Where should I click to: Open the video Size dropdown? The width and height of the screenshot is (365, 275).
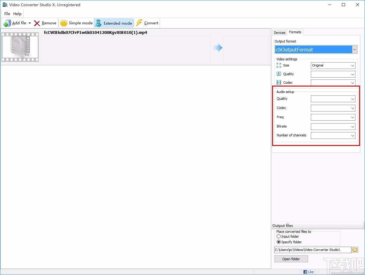333,65
